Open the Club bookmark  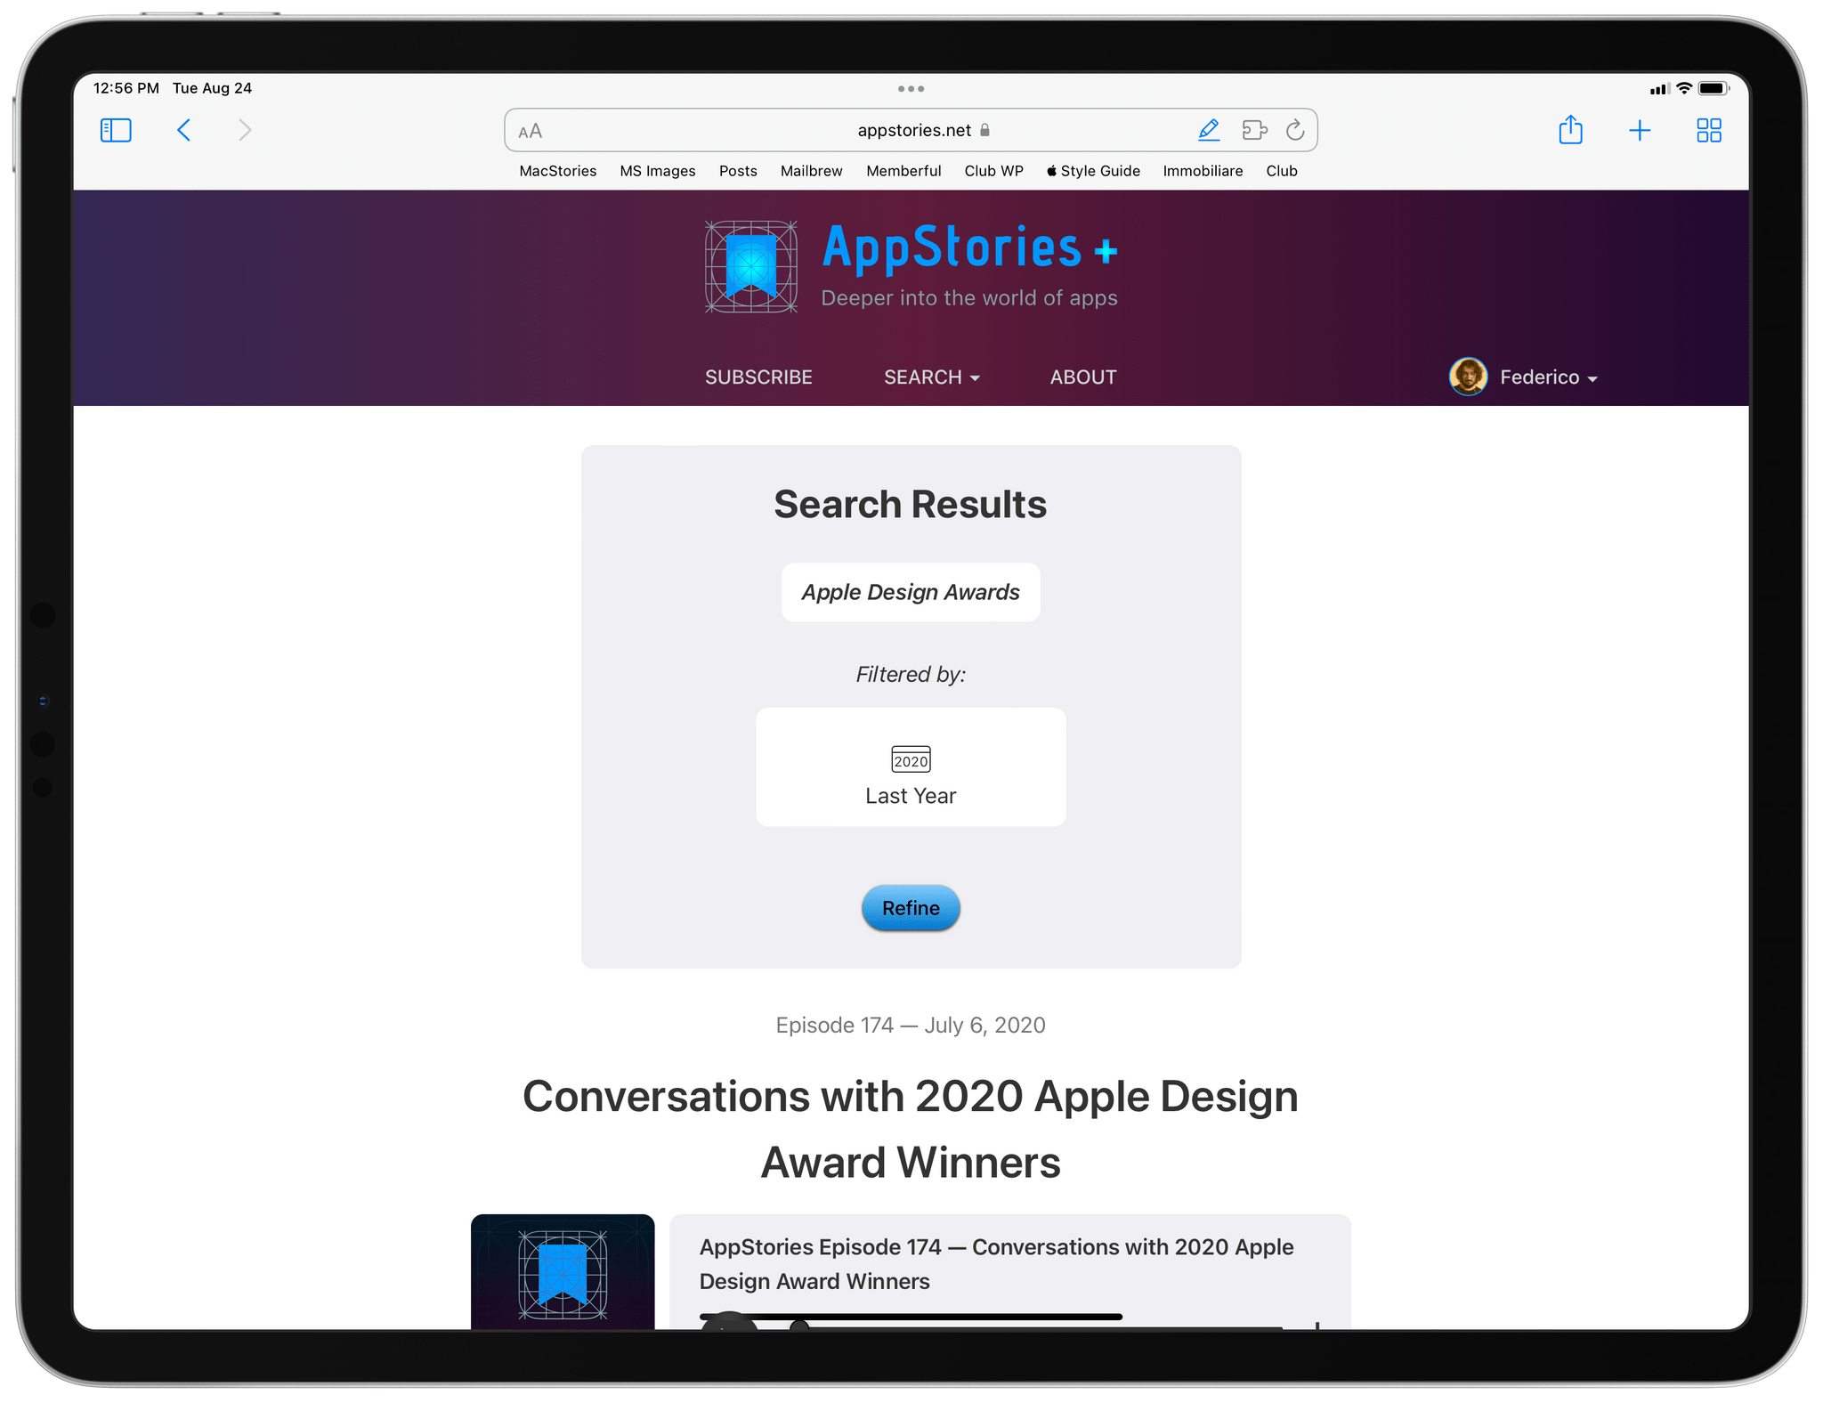click(1282, 171)
